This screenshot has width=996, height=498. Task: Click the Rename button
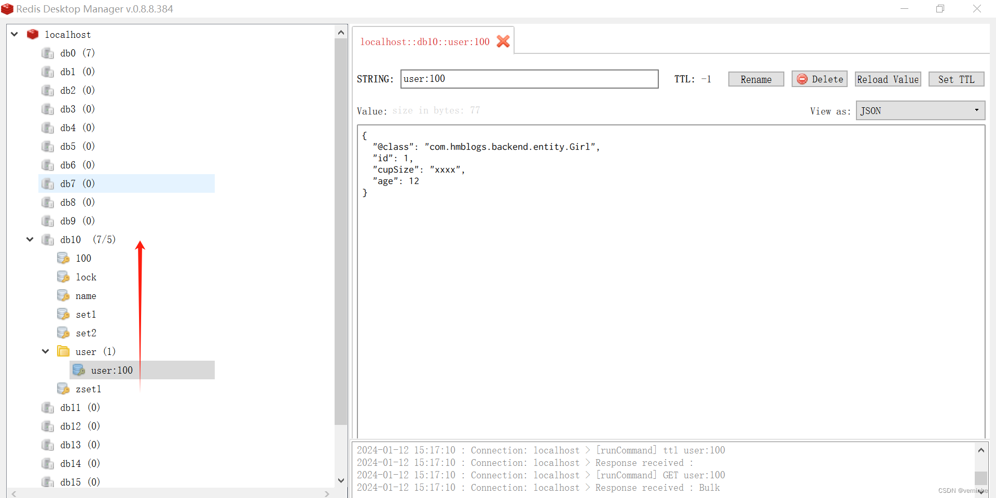(756, 79)
